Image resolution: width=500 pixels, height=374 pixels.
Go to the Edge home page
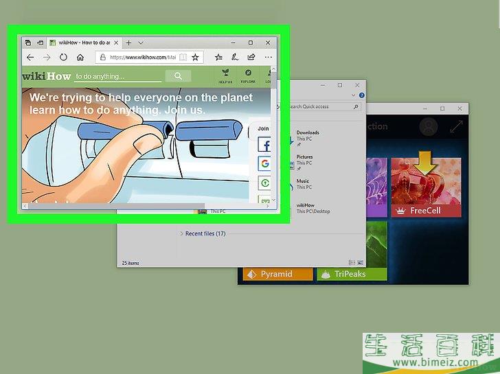(80, 58)
